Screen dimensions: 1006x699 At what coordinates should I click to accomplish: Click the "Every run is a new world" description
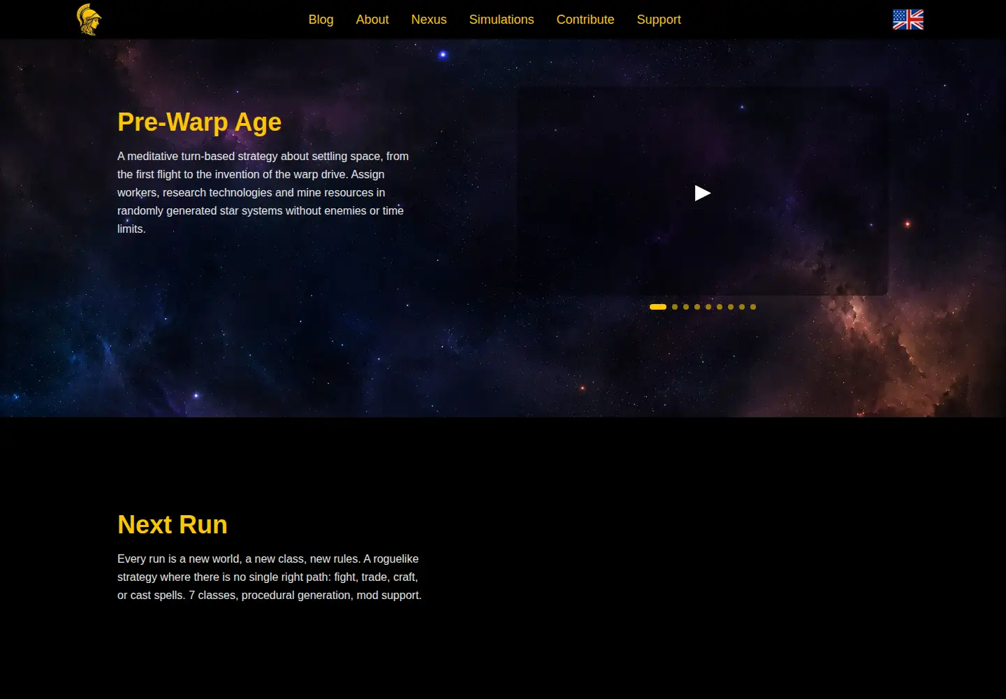click(270, 577)
